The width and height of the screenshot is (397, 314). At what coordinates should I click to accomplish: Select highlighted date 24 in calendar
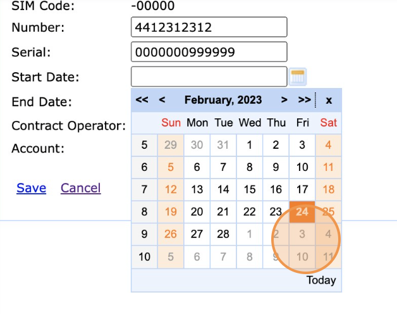(302, 212)
